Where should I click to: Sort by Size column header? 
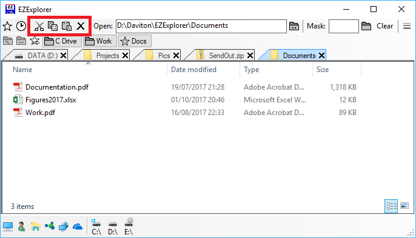pyautogui.click(x=323, y=70)
